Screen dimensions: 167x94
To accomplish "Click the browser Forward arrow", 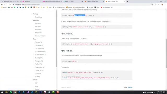I will 5,5.
